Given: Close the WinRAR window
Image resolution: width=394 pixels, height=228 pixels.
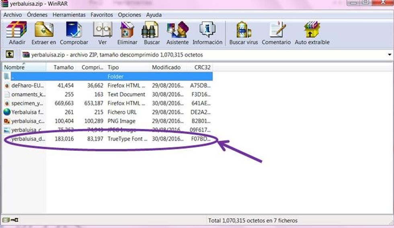Looking at the screenshot, I should (384, 2).
